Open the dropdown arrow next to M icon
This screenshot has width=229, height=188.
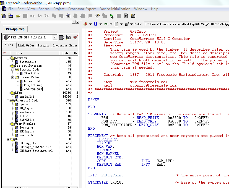(111, 24)
